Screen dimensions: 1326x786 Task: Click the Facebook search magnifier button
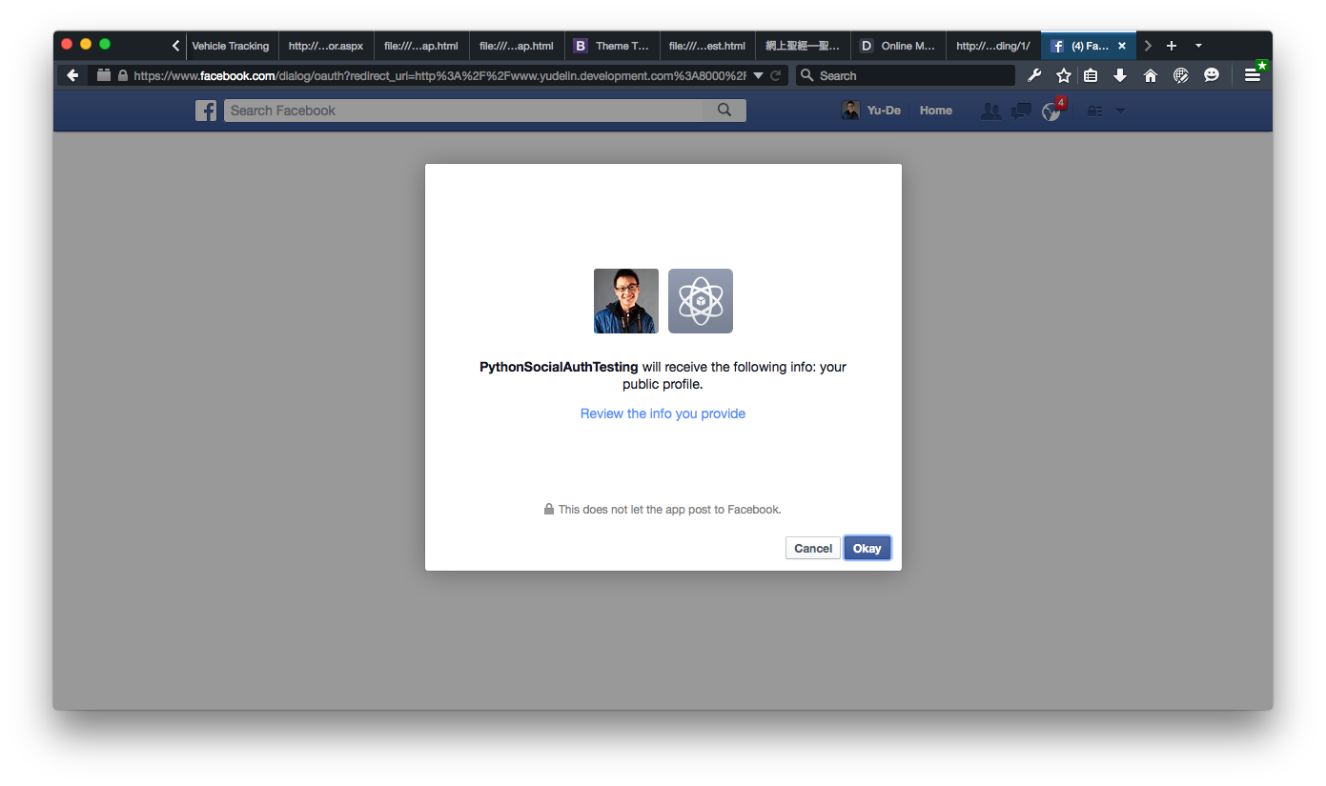point(724,111)
